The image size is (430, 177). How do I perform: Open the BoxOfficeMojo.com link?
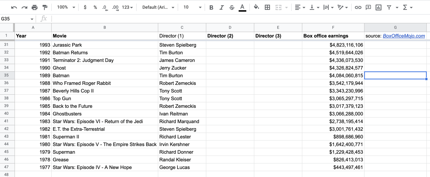[404, 36]
